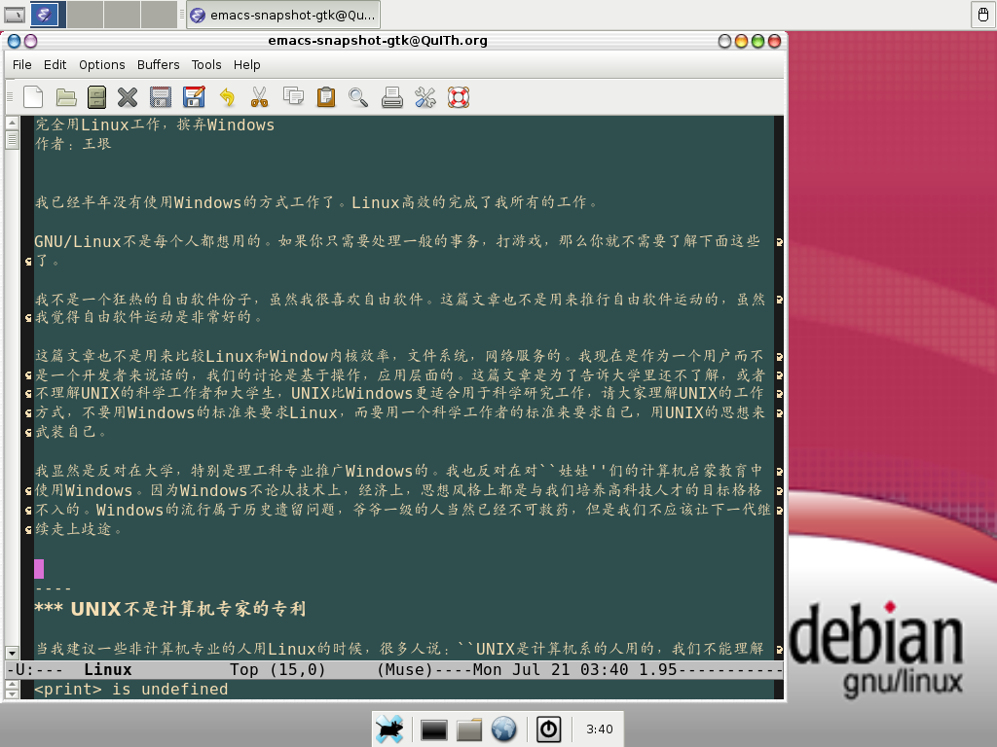997x747 pixels.
Task: Click the emacs-snapshot-gtk taskbar button
Action: (x=283, y=15)
